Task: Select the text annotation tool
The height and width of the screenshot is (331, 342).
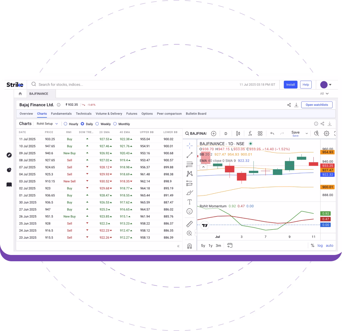Action: click(190, 202)
